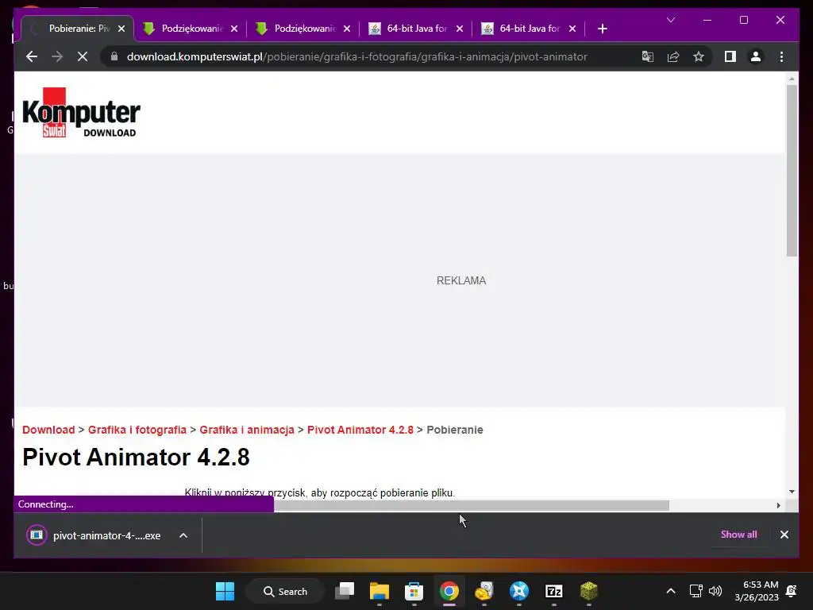Open the notifications bell icon
Viewport: 813px width, 610px height.
click(792, 591)
